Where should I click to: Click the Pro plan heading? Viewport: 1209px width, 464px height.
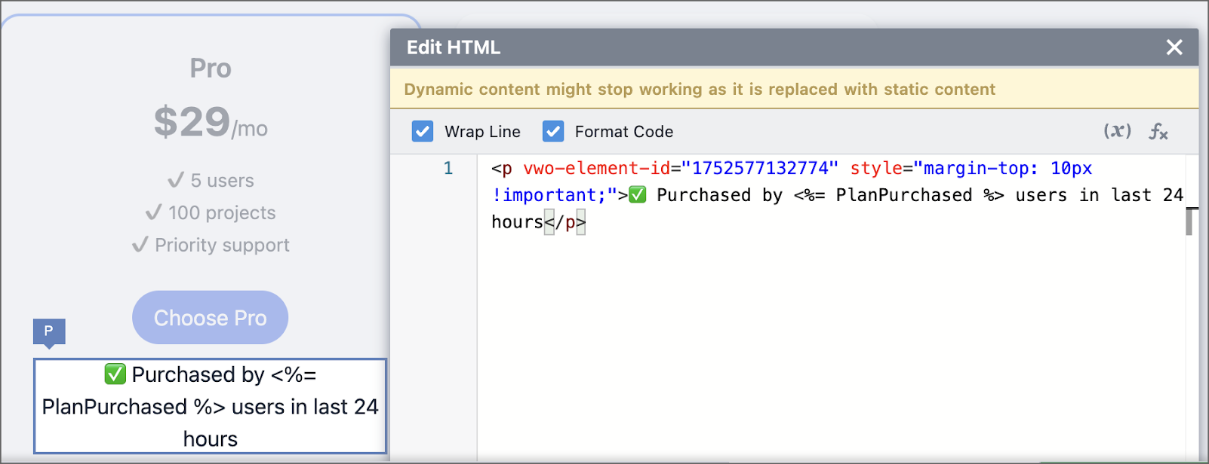pyautogui.click(x=211, y=69)
